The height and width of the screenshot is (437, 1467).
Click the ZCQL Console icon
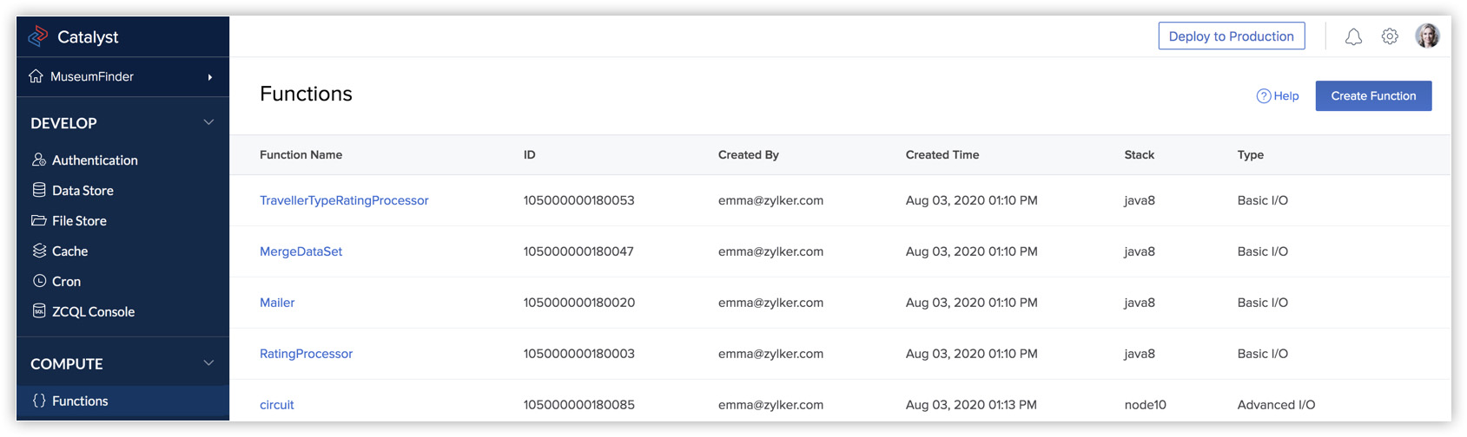click(x=39, y=310)
